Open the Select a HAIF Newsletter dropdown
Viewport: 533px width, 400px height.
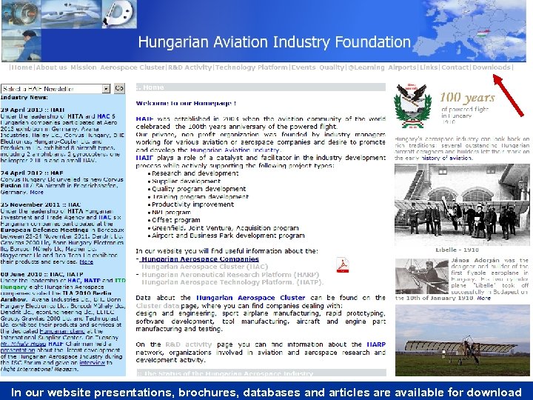pyautogui.click(x=56, y=89)
